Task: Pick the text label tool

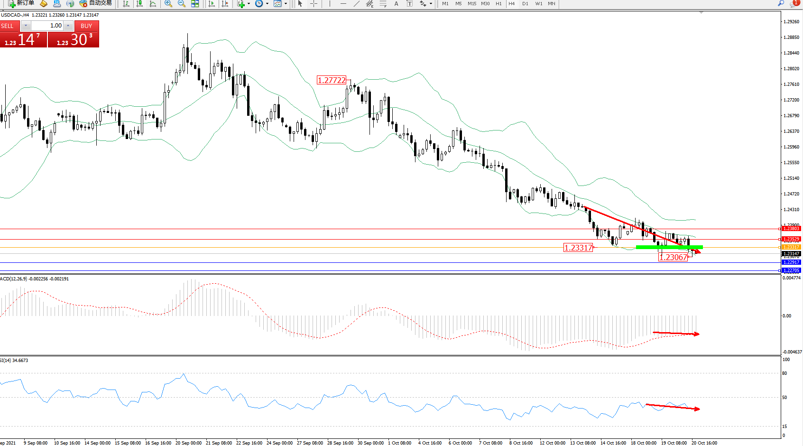Action: coord(397,3)
